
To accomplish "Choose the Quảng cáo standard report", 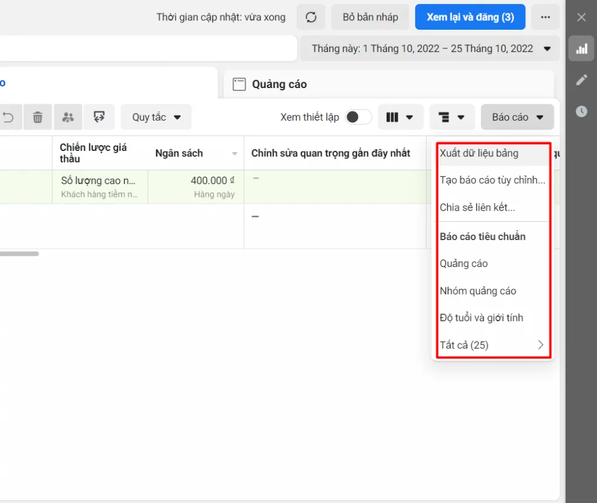I will (x=492, y=263).
